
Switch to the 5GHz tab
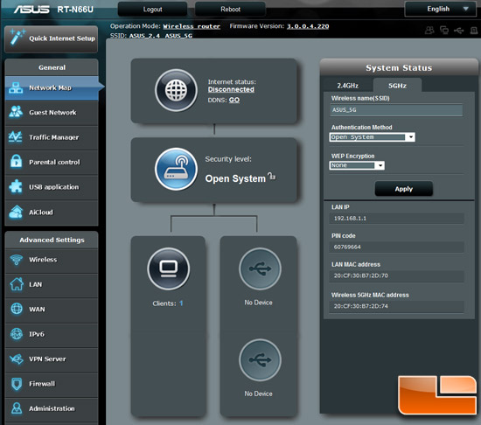coord(397,86)
